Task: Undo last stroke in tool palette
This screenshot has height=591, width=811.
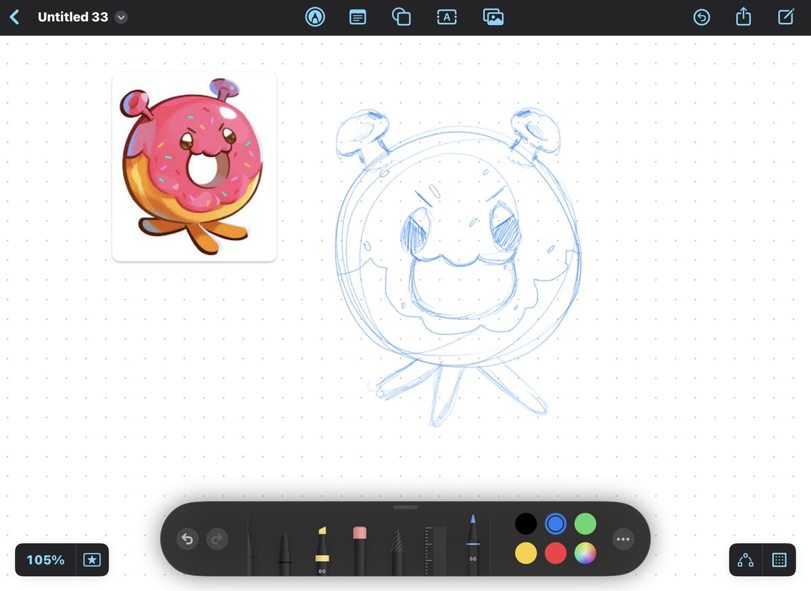Action: pos(187,539)
